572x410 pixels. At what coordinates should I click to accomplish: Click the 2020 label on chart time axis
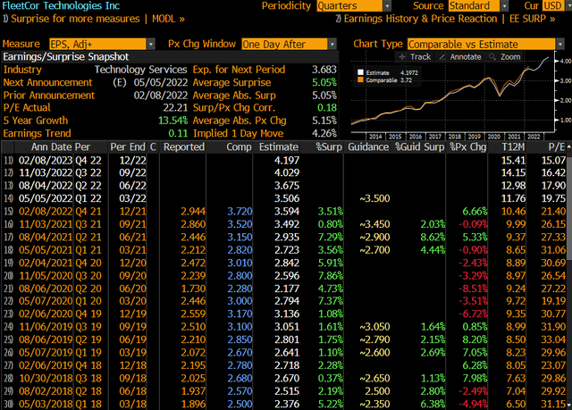coord(494,137)
